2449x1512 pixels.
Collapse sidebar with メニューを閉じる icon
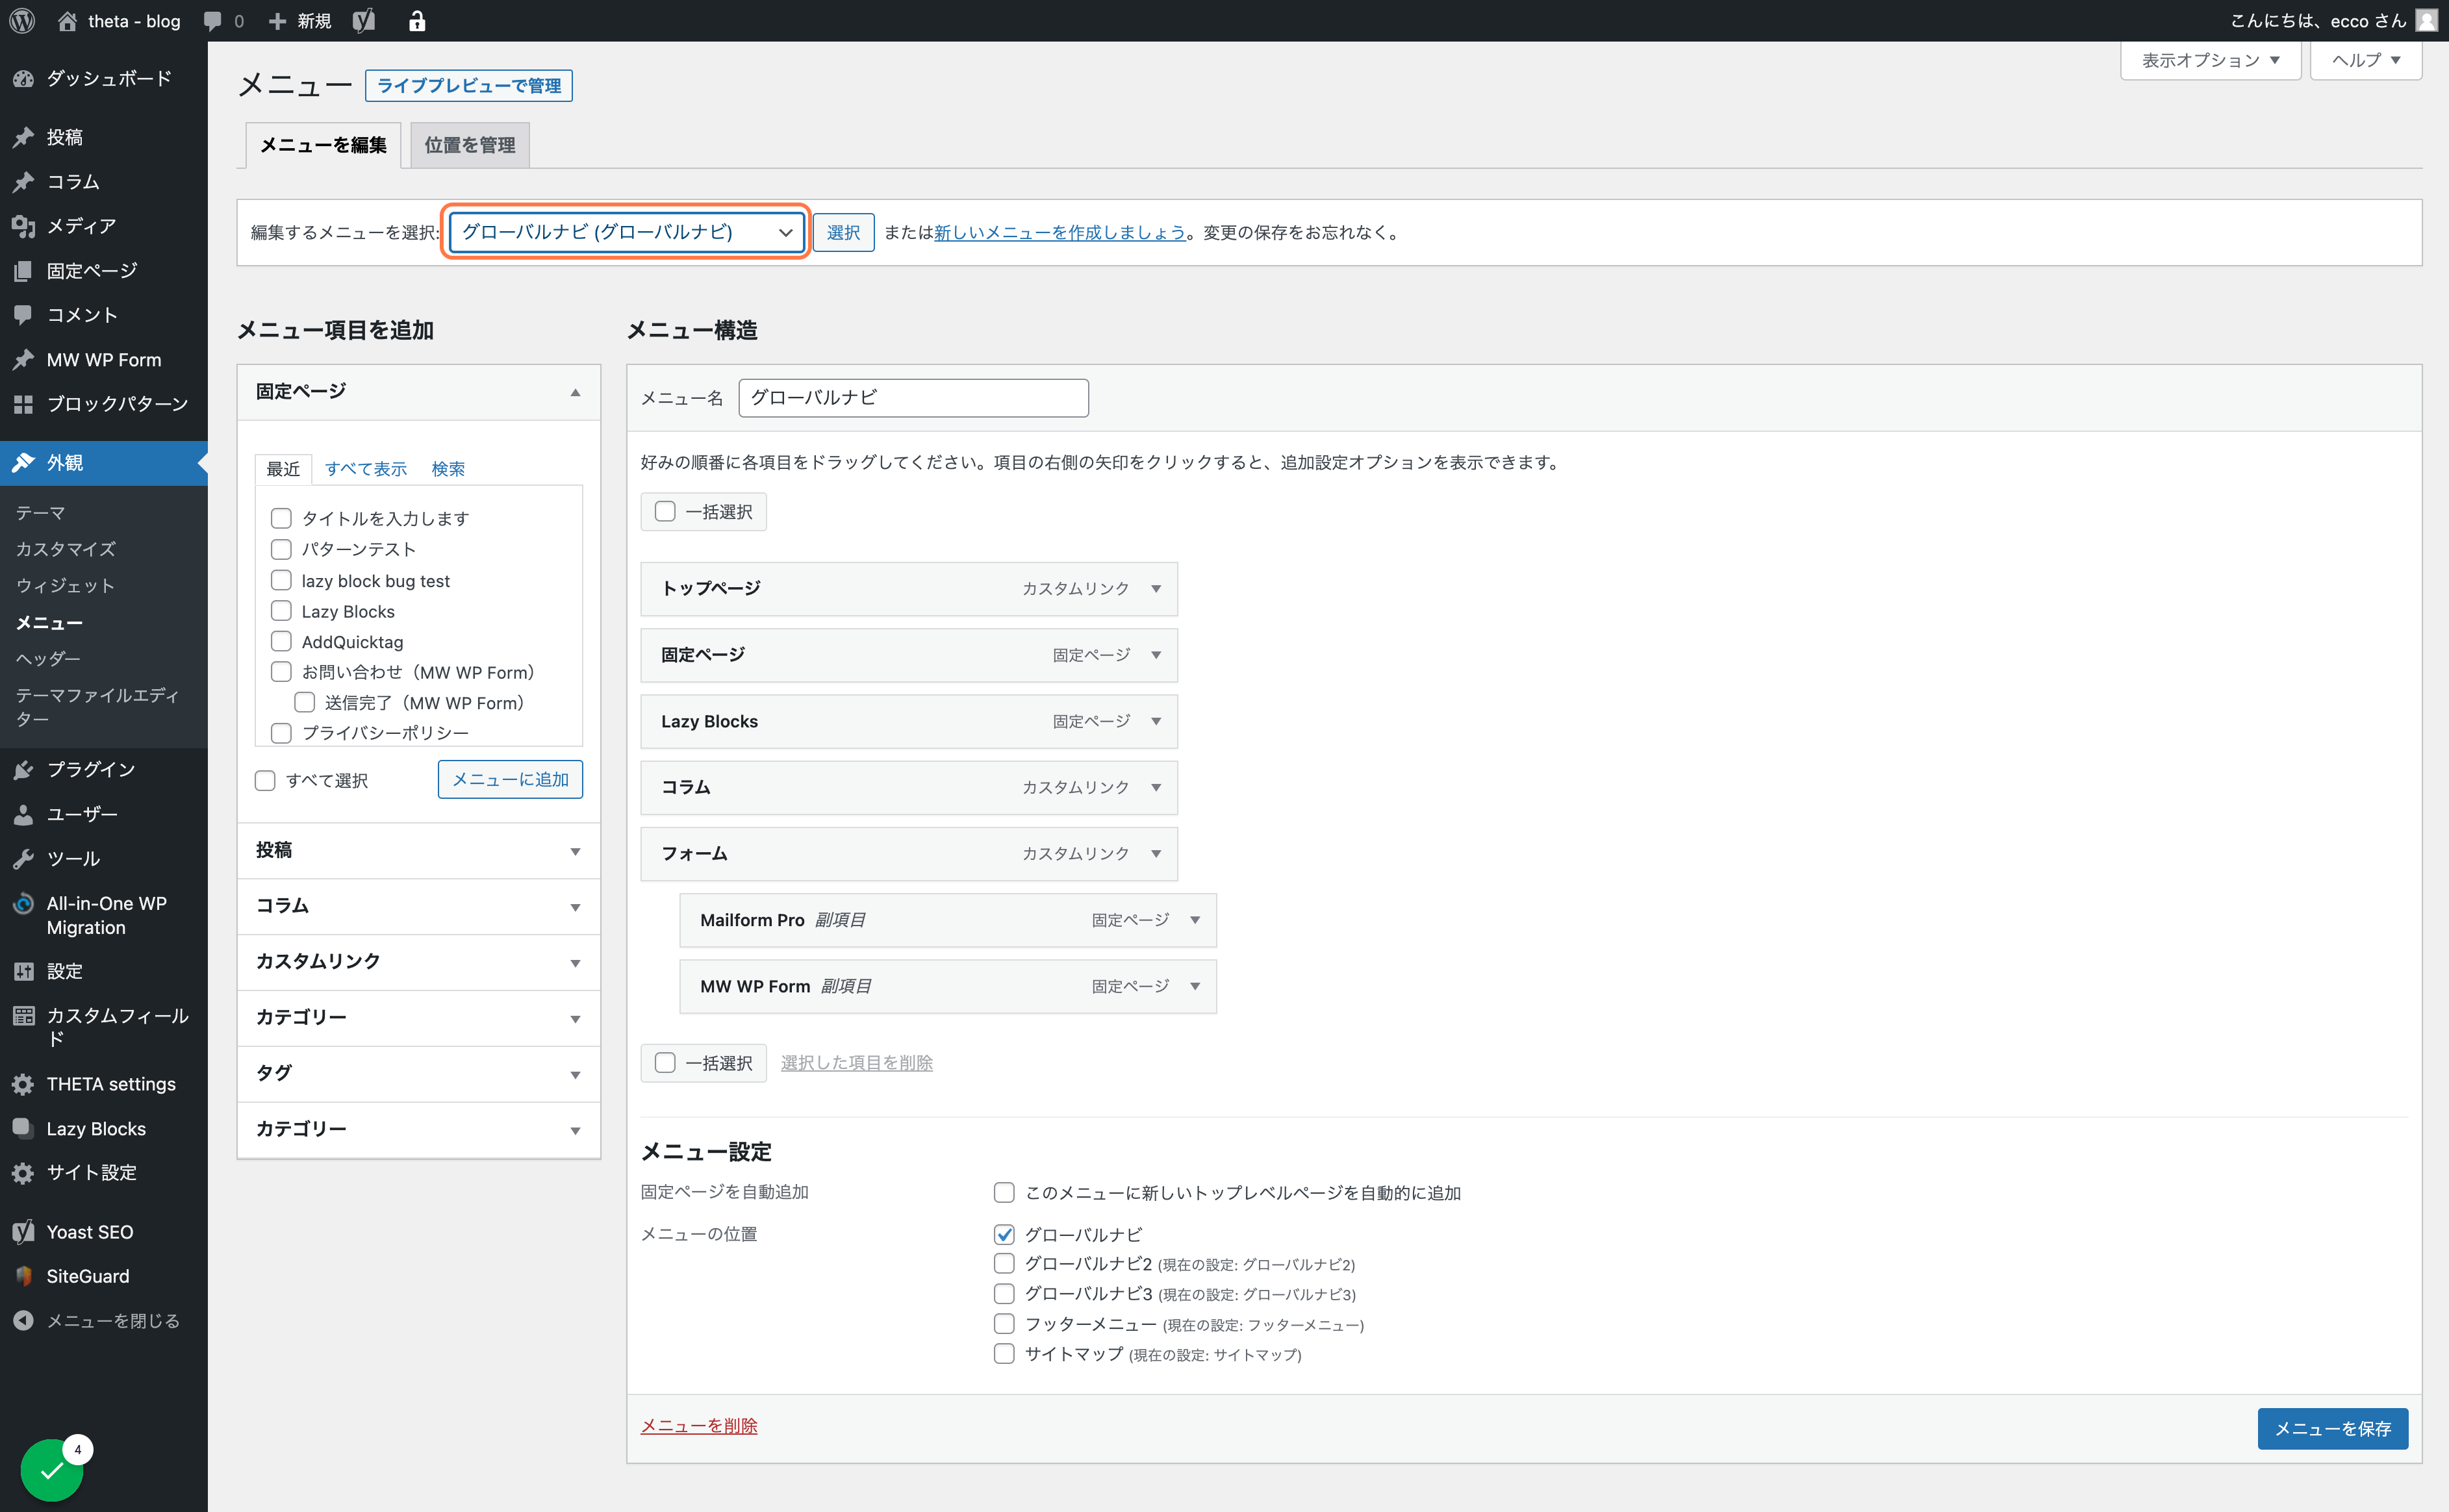click(23, 1321)
